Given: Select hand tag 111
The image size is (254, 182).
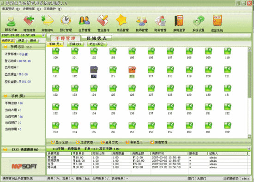Looking at the screenshot, I should (x=55, y=72).
